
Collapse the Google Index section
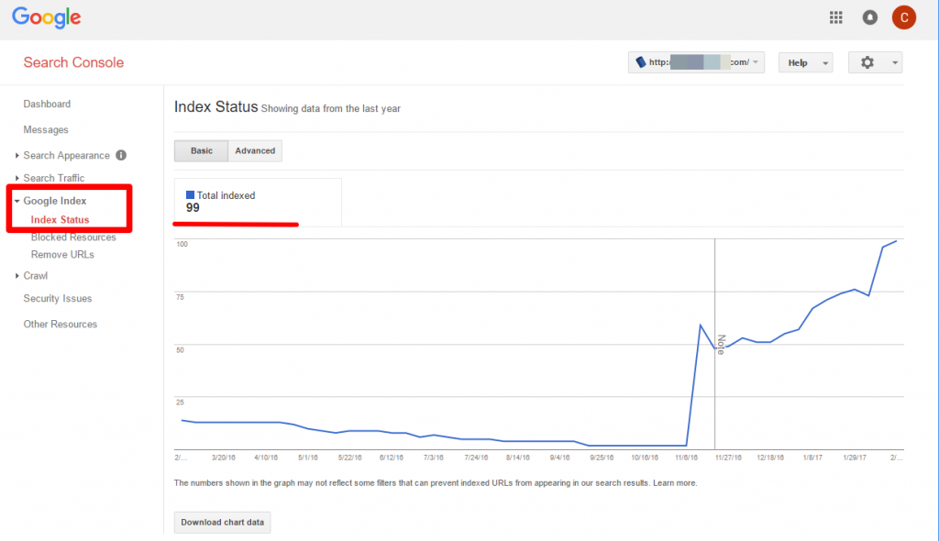pyautogui.click(x=55, y=200)
